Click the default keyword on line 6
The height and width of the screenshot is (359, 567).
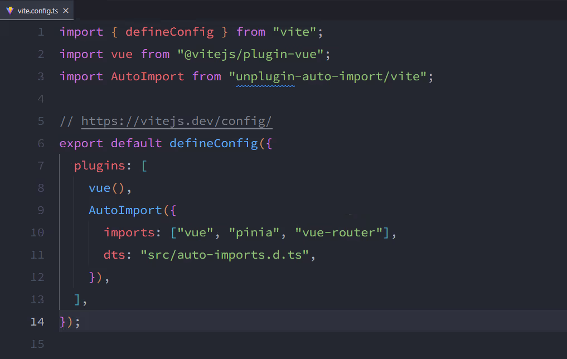(137, 143)
